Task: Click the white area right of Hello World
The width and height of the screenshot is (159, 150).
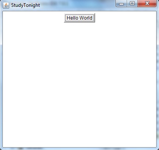Action: [126, 18]
